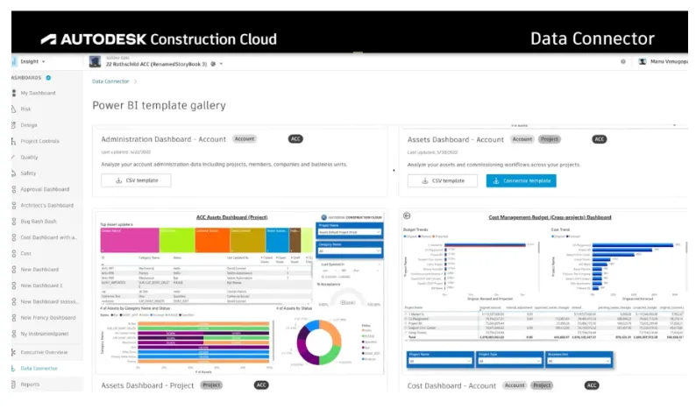The image size is (696, 416).
Task: Open Cool Dashboard with a... in sidebar
Action: pyautogui.click(x=48, y=237)
